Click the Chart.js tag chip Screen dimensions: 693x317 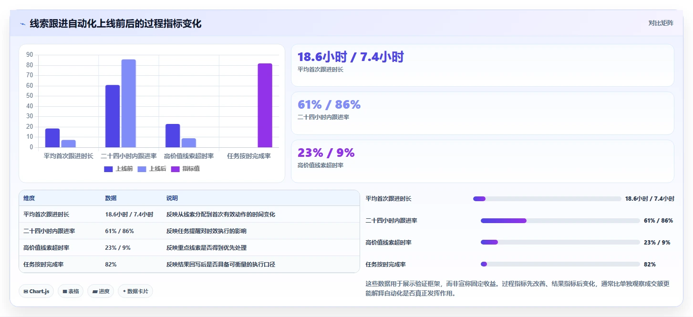click(x=36, y=291)
